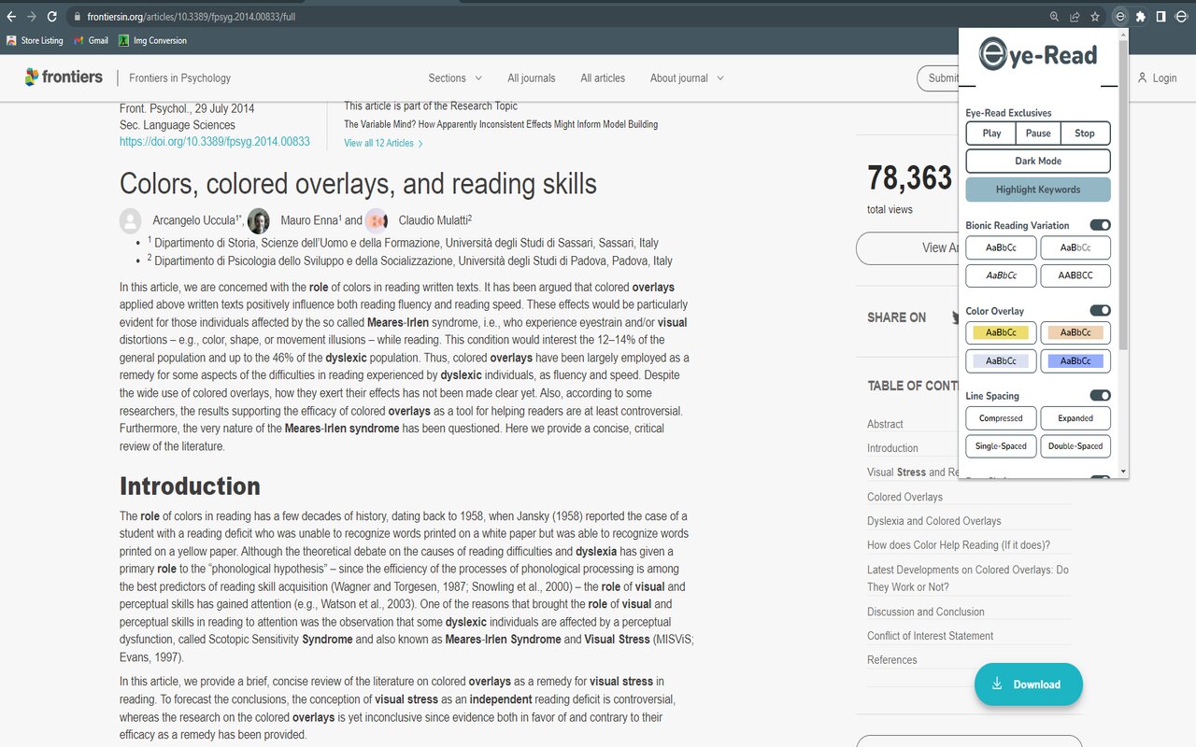Open the Extensions puzzle icon
Screen dimensions: 1196x747
tap(1141, 17)
